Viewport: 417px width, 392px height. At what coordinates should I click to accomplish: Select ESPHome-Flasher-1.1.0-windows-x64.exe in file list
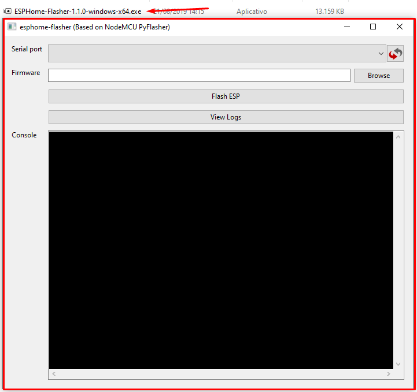click(x=78, y=12)
